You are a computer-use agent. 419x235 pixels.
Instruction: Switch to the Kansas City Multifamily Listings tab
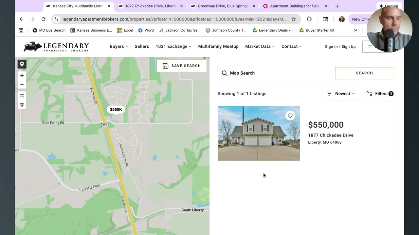click(x=78, y=6)
